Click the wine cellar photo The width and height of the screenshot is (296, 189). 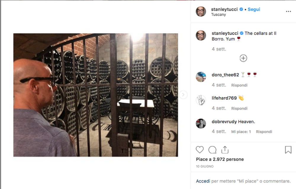(96, 95)
